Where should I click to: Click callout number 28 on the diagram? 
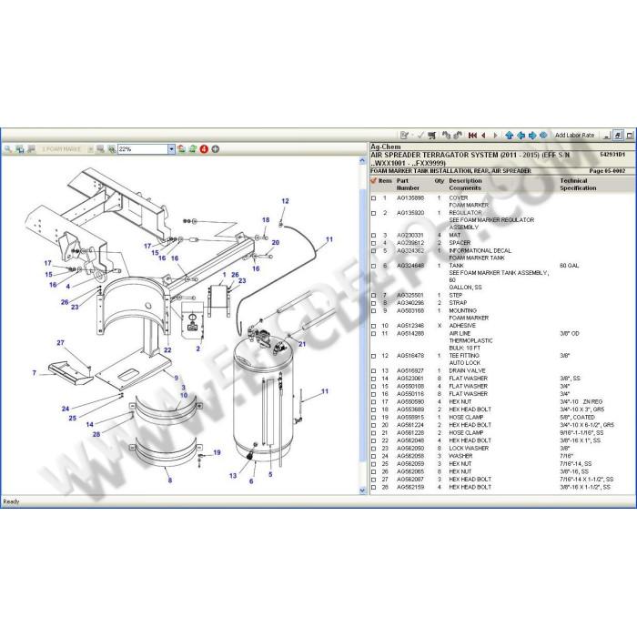(x=96, y=434)
